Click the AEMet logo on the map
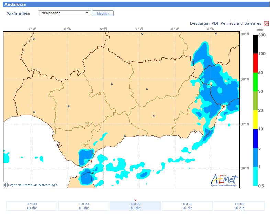 [224, 180]
